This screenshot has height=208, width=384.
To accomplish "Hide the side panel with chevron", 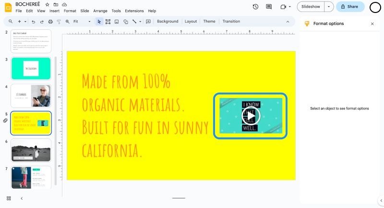I will click(x=381, y=200).
